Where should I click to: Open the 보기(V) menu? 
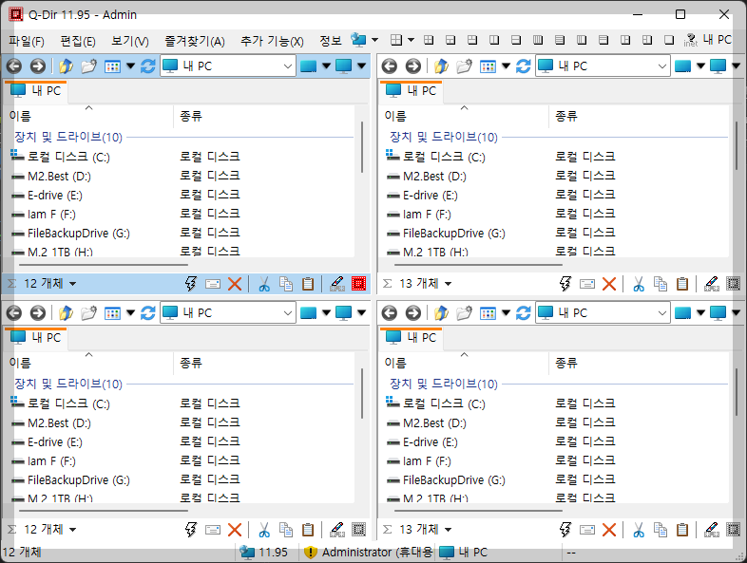pos(129,42)
